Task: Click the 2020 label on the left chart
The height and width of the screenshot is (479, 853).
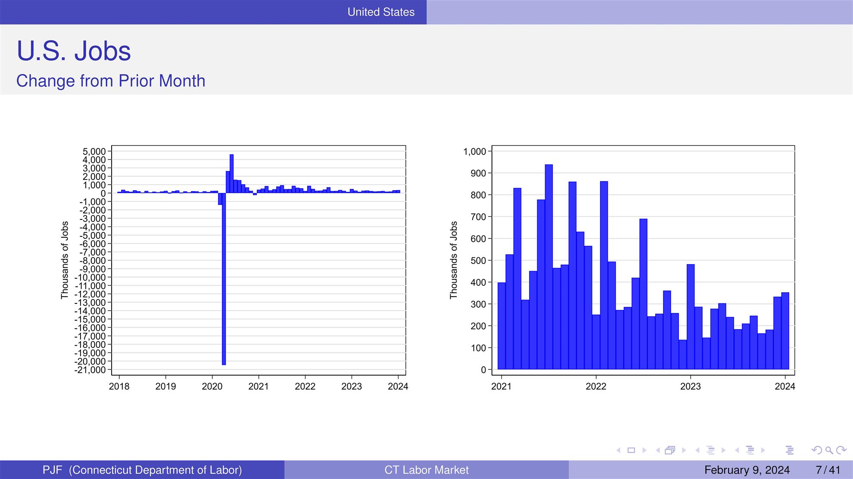Action: pos(212,386)
